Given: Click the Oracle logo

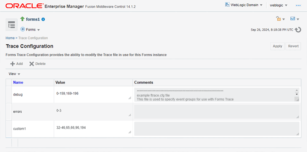Looking at the screenshot, I should (24, 6).
